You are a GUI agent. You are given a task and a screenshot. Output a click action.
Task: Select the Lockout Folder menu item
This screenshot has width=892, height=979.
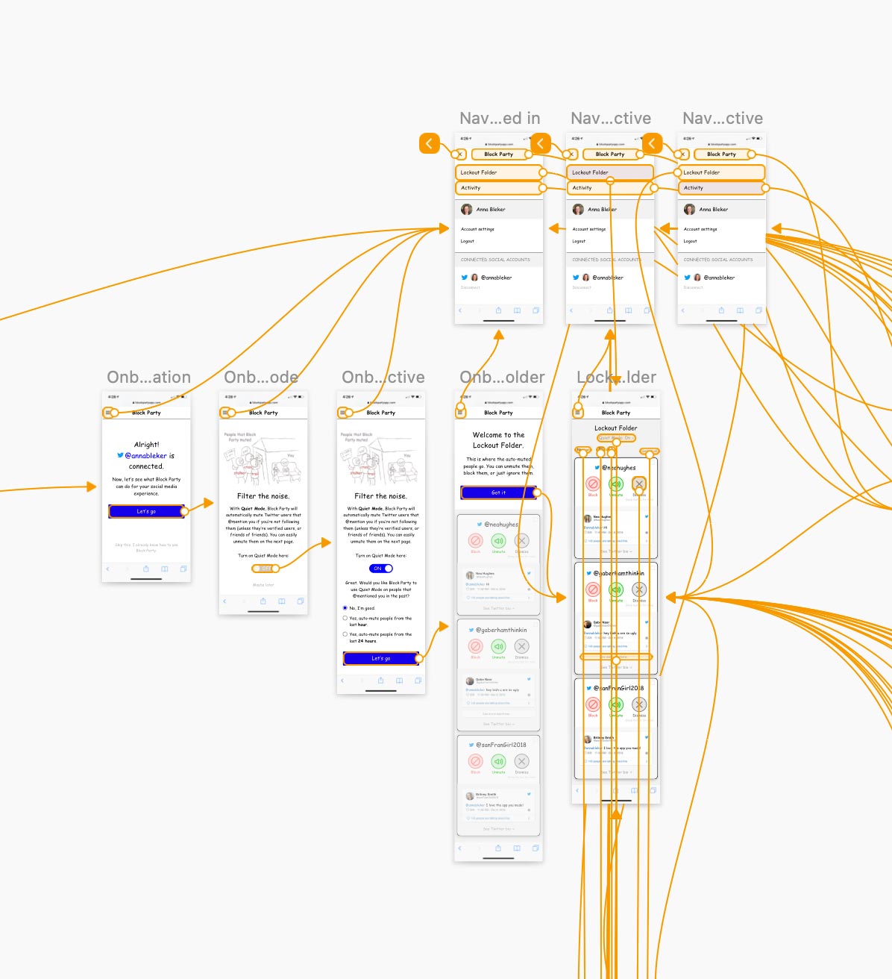498,172
